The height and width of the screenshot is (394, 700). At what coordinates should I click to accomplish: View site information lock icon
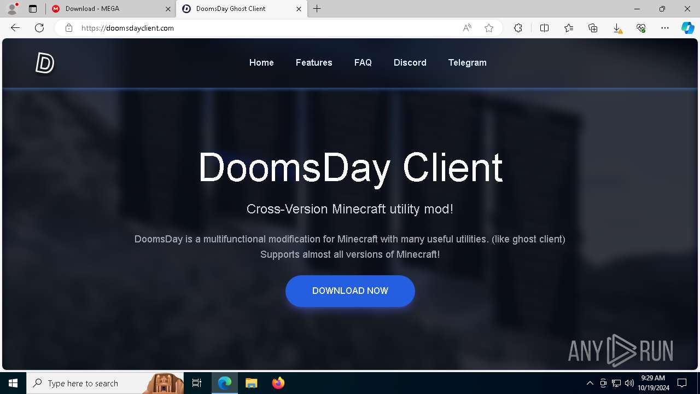pyautogui.click(x=69, y=28)
